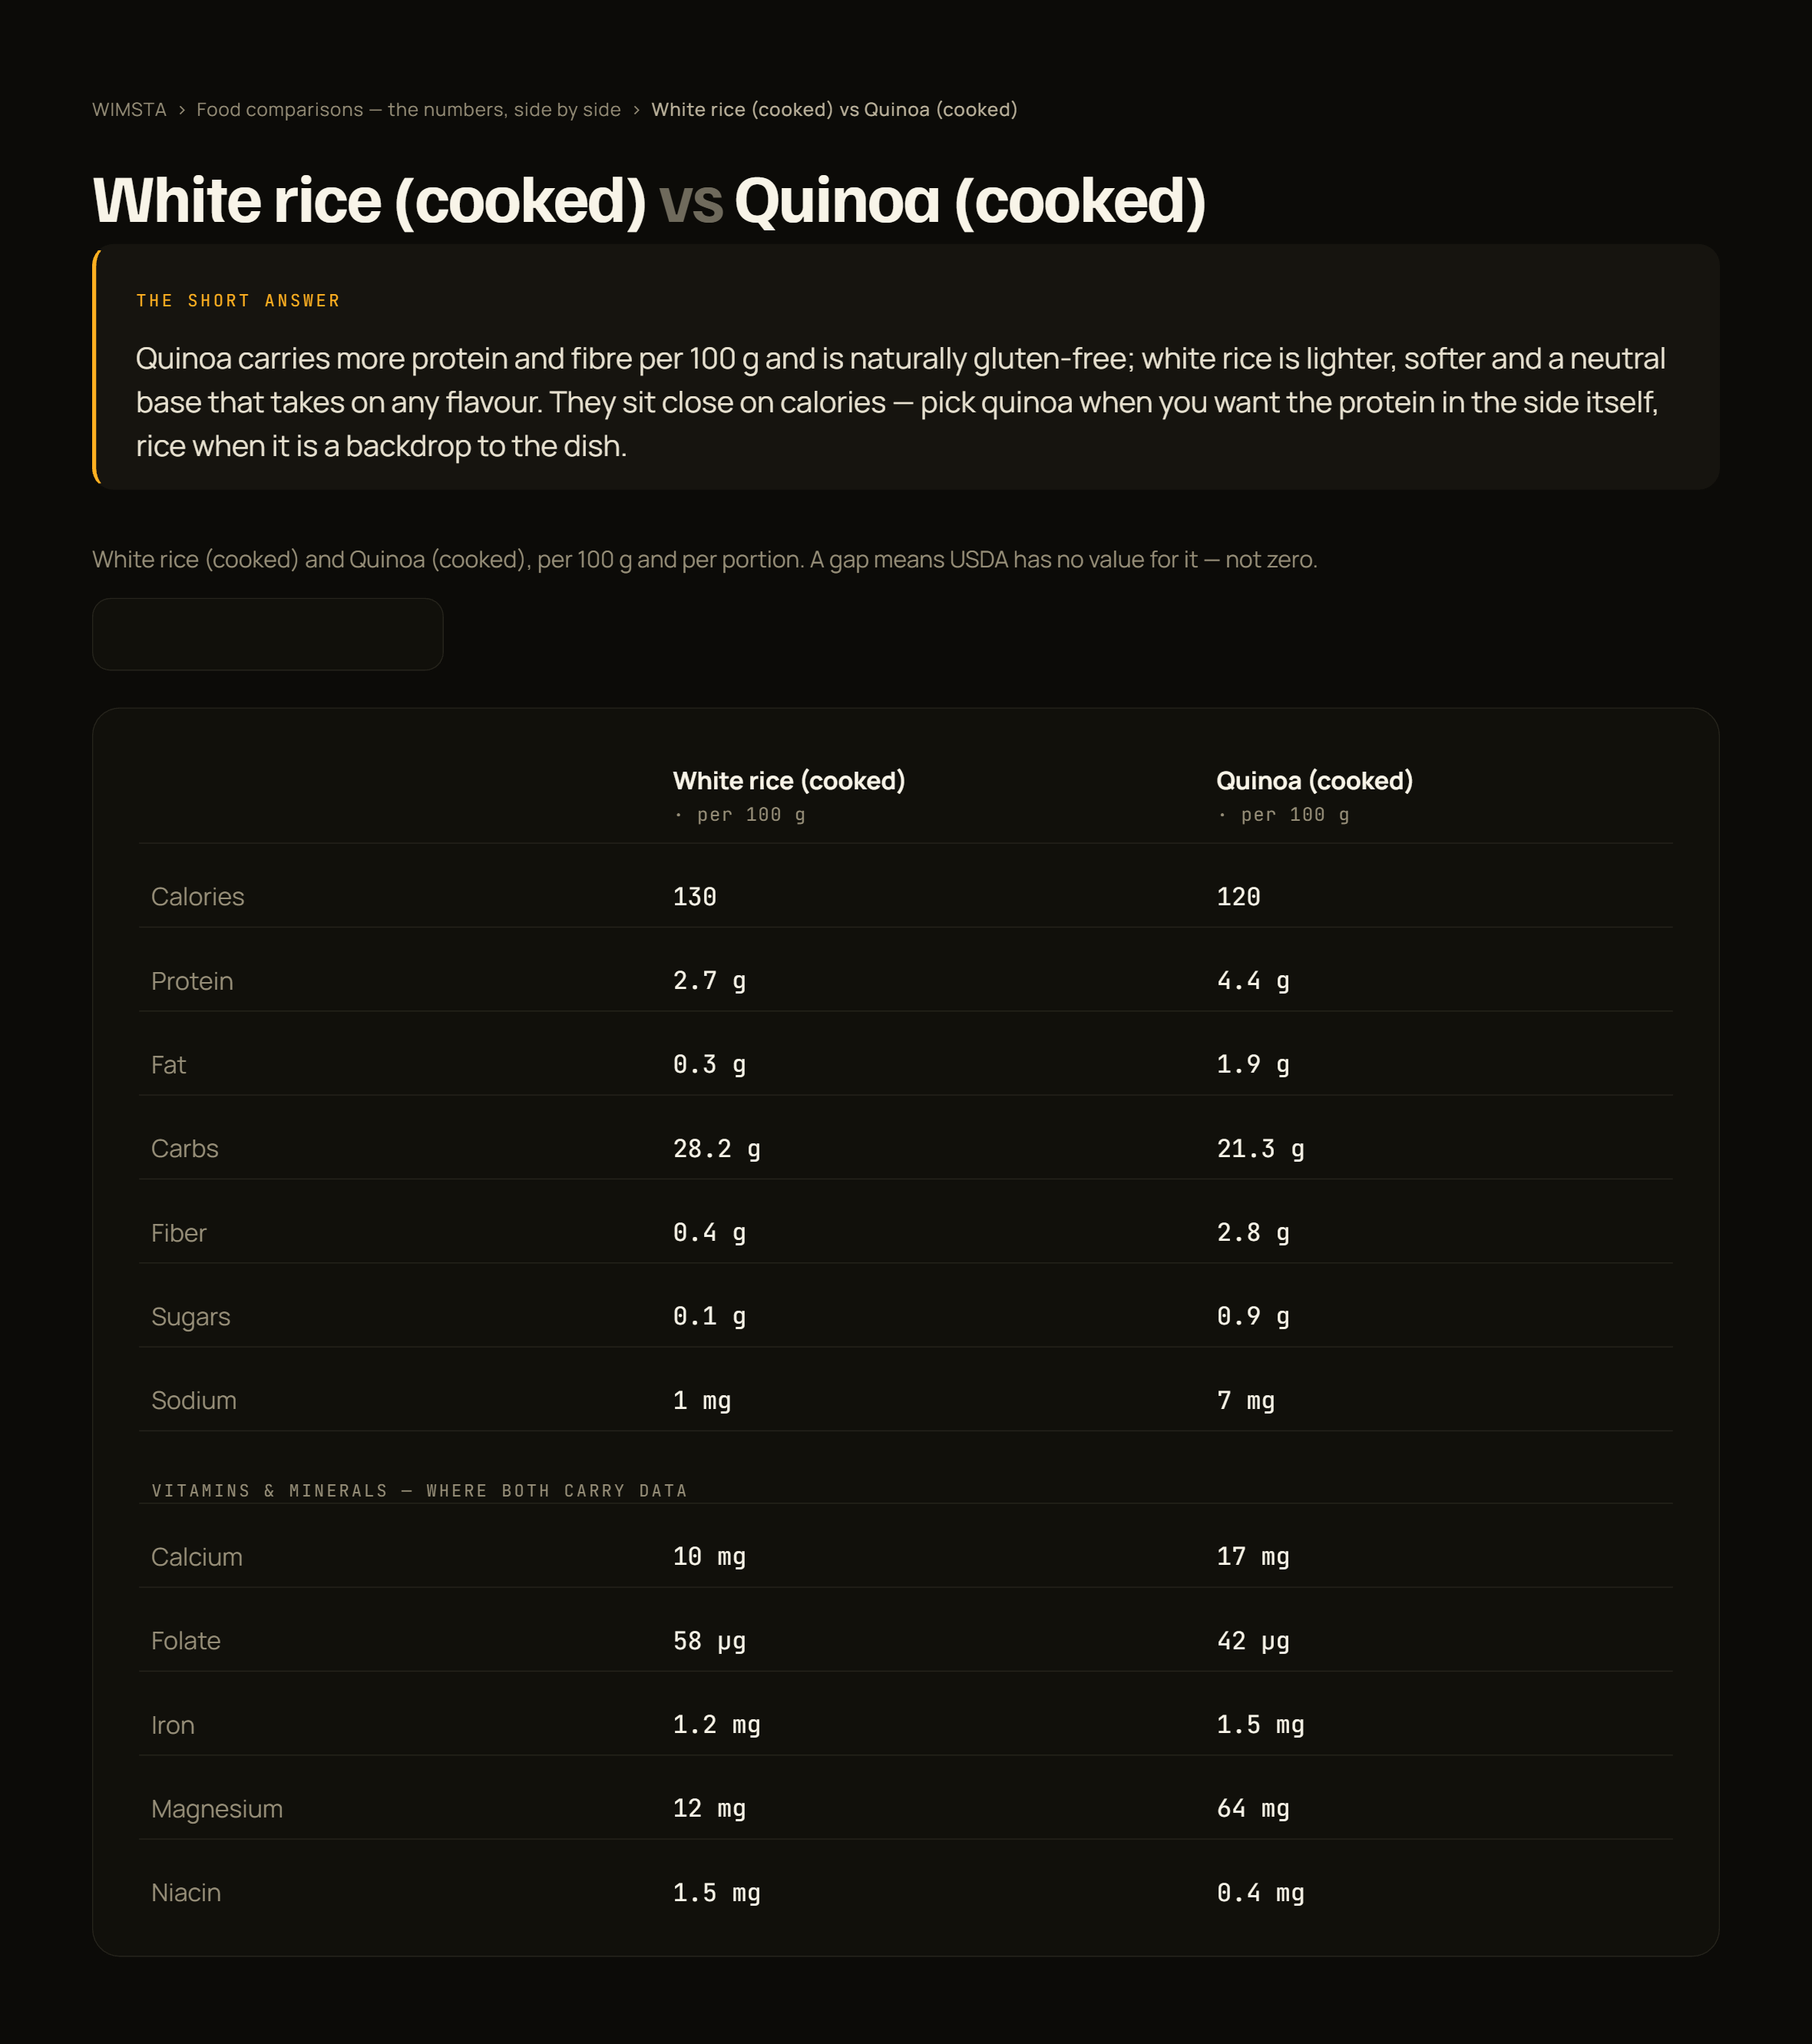
Task: Select the current page breadcrumb for White rice vs Quinoa
Action: pos(834,109)
